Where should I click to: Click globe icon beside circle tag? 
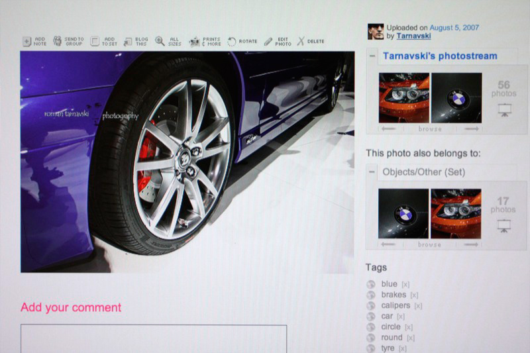[371, 327]
